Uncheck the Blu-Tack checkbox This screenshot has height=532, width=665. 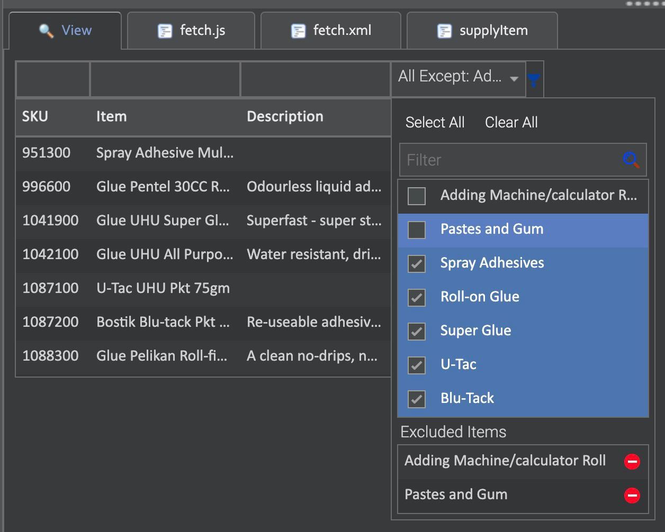click(417, 399)
